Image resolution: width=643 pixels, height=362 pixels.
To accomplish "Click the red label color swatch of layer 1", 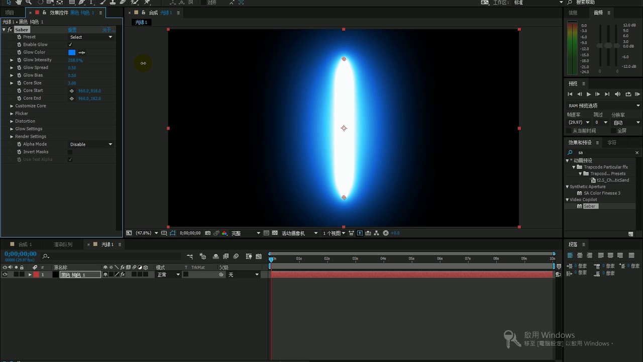I will point(36,275).
